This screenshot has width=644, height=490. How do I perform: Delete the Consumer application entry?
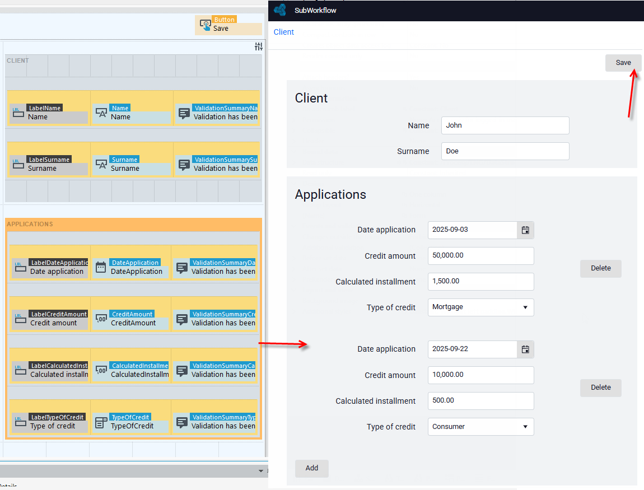tap(600, 388)
